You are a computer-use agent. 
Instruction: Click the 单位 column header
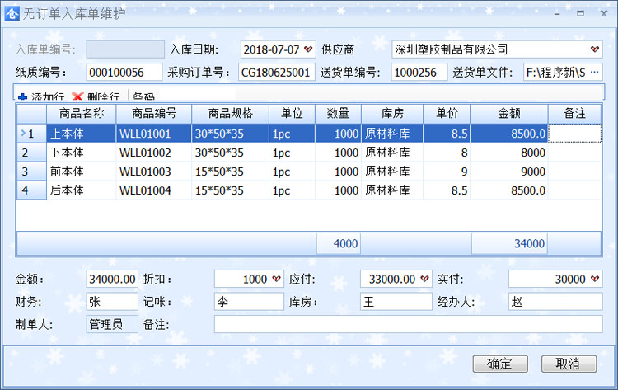pyautogui.click(x=292, y=114)
